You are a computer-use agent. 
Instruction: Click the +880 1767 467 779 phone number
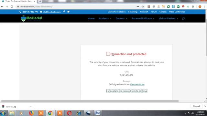(x=29, y=12)
